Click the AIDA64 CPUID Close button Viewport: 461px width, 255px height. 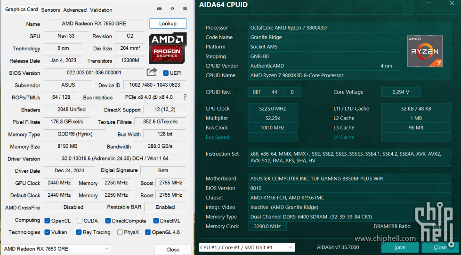pyautogui.click(x=440, y=247)
